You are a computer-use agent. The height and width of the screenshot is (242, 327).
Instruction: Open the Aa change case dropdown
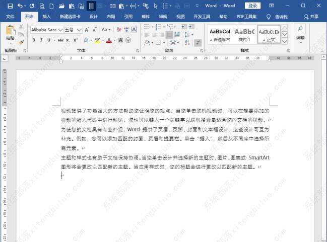tap(106, 30)
